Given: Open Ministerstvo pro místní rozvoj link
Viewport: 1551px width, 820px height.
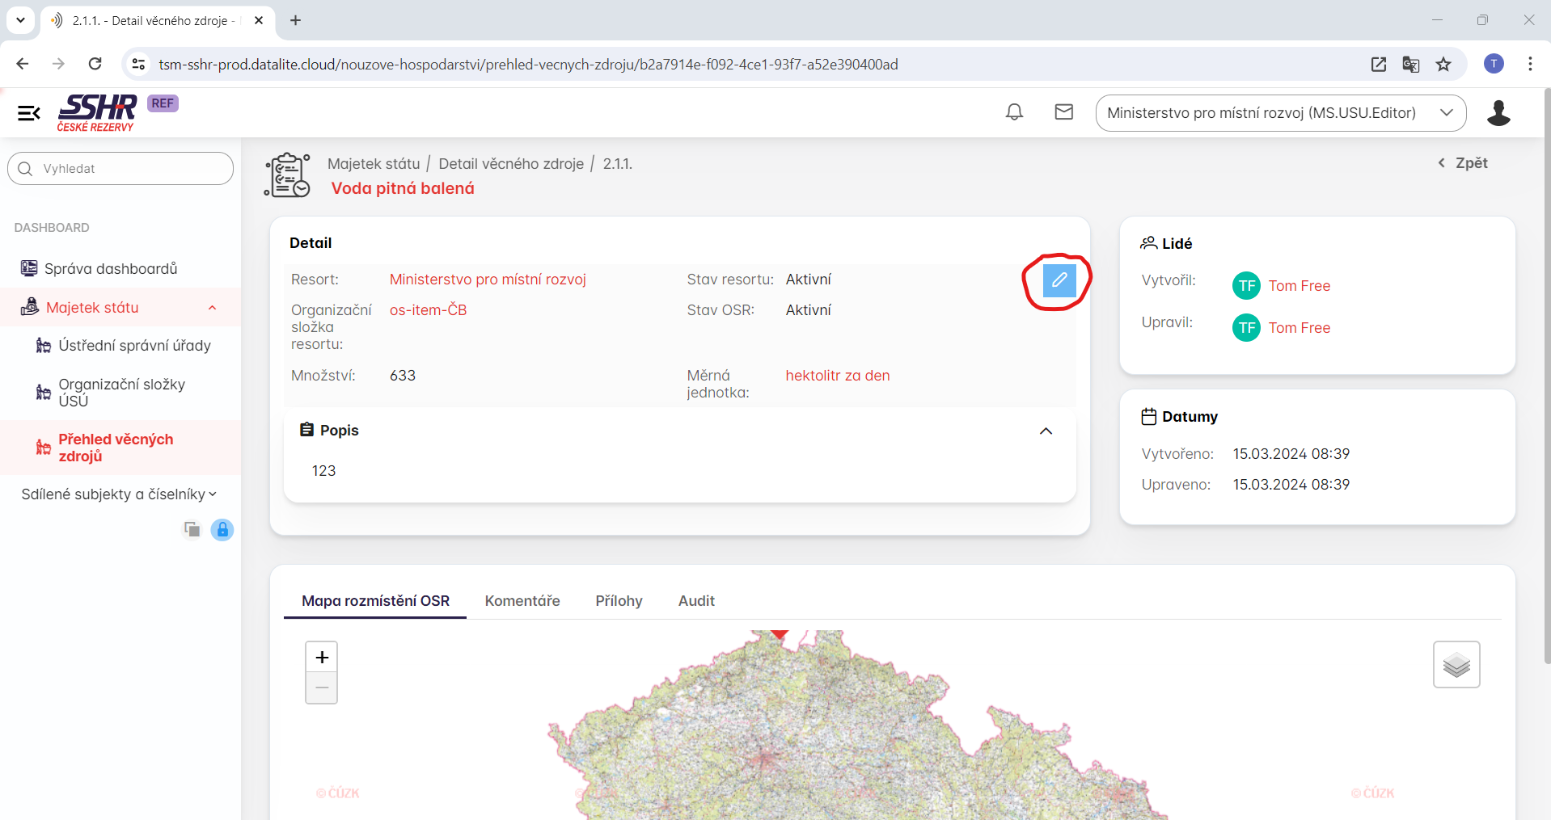Looking at the screenshot, I should point(488,280).
